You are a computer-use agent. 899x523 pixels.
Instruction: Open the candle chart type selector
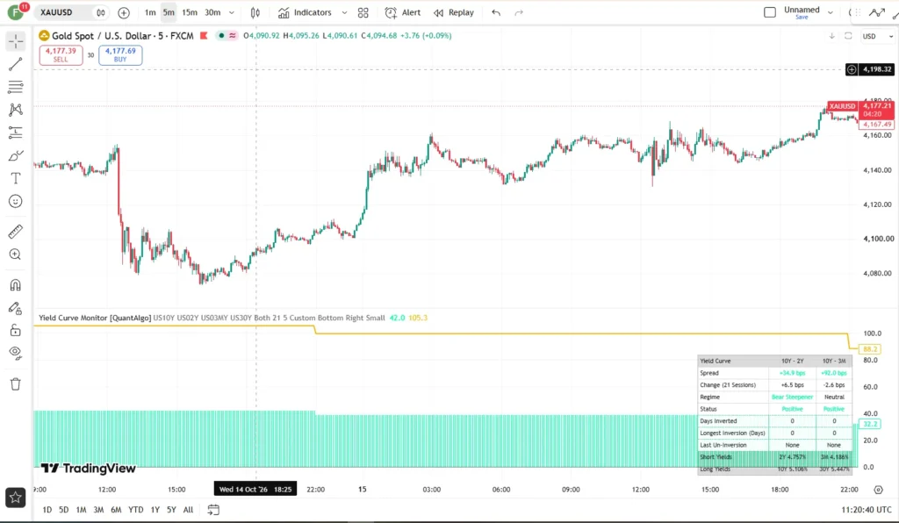pyautogui.click(x=255, y=12)
